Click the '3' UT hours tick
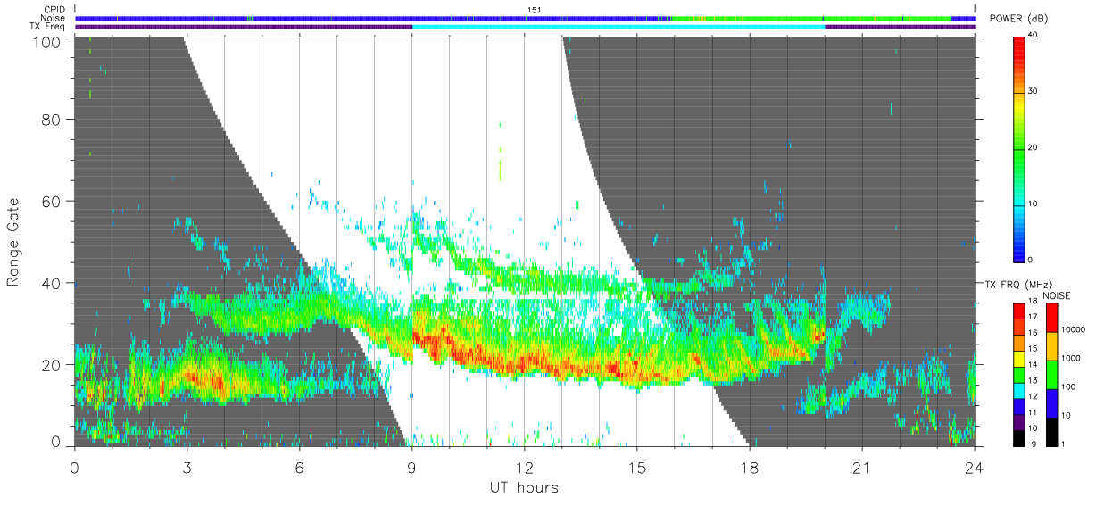 pyautogui.click(x=187, y=467)
